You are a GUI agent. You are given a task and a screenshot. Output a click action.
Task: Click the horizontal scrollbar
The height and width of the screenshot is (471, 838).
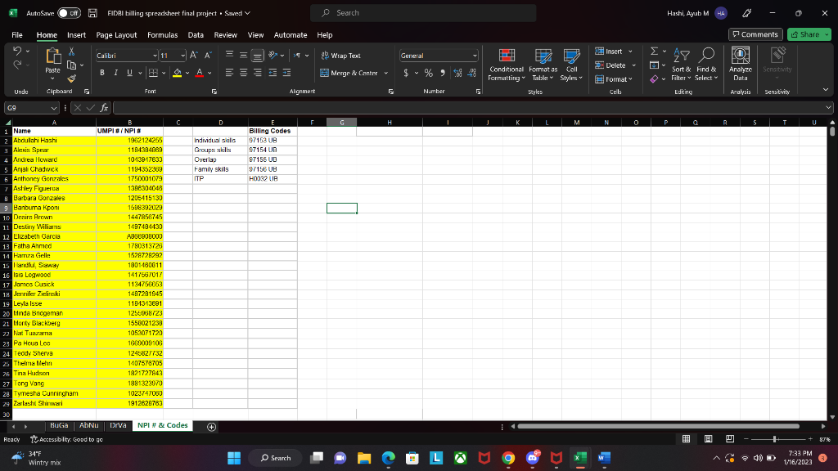(659, 426)
